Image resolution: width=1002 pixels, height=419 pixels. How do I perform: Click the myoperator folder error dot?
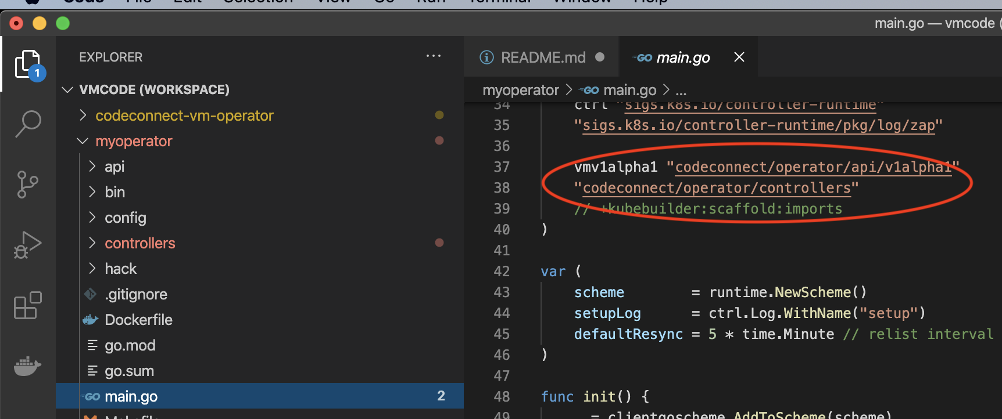click(x=439, y=140)
